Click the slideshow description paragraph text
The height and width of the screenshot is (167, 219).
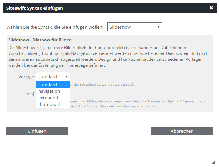tap(103, 56)
